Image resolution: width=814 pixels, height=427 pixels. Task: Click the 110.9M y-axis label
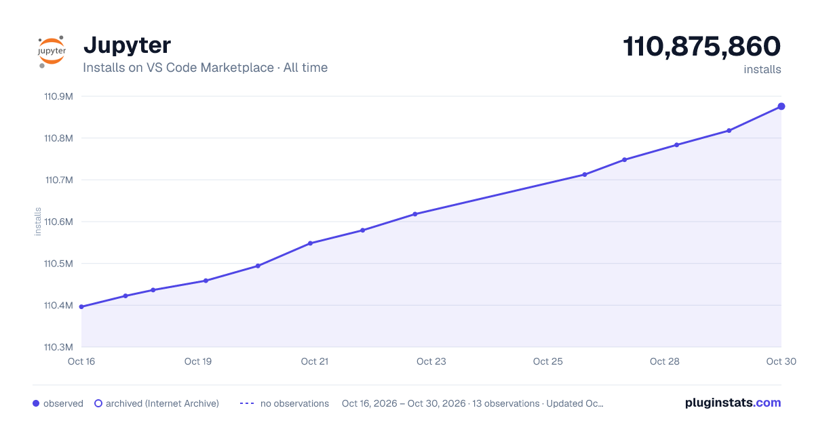pos(58,96)
